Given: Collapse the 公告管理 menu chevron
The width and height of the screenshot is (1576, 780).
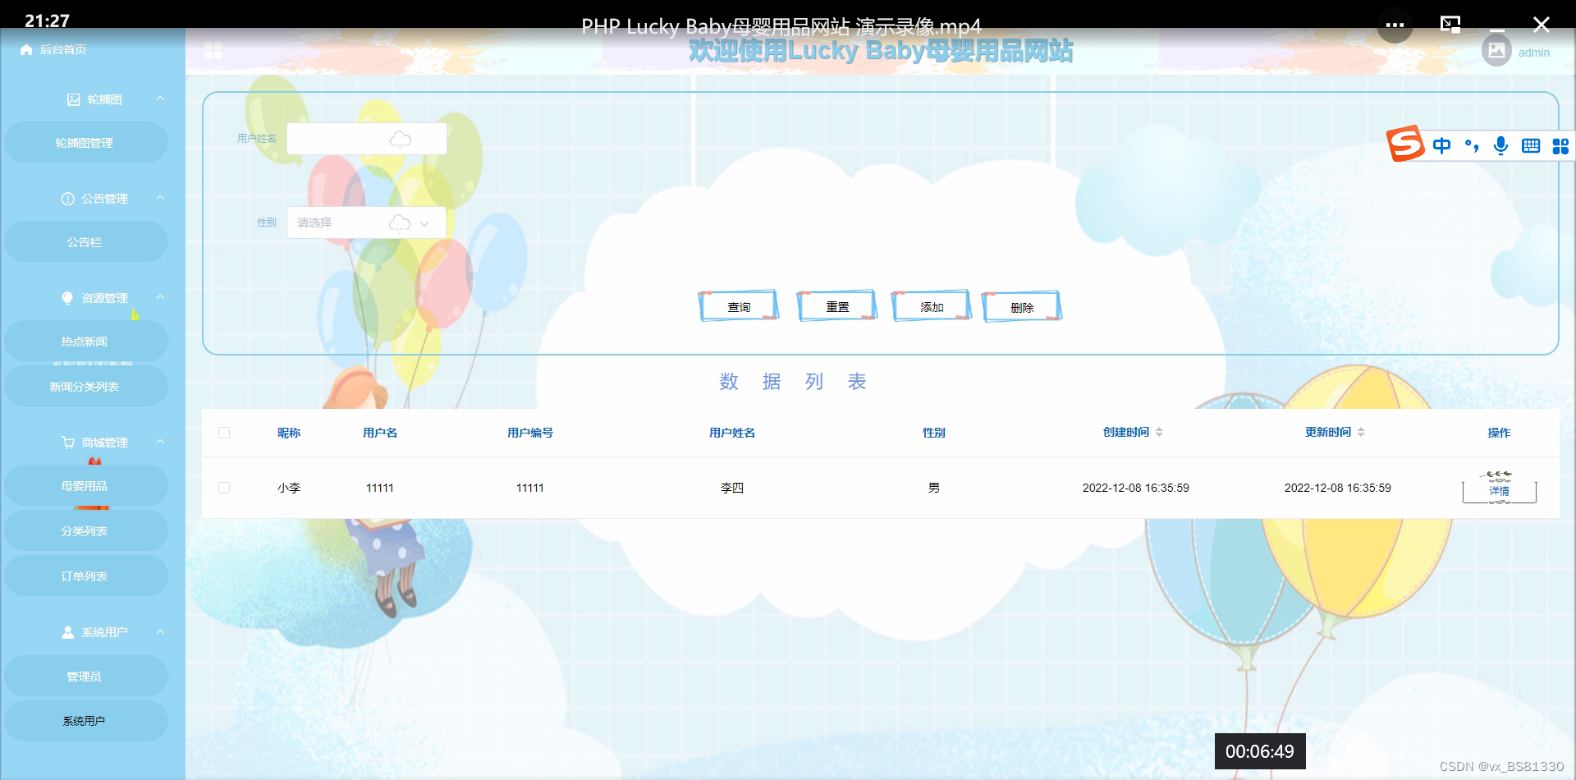Looking at the screenshot, I should click(x=160, y=198).
